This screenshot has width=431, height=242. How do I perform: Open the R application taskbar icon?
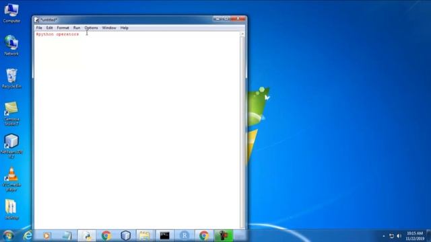tap(185, 235)
